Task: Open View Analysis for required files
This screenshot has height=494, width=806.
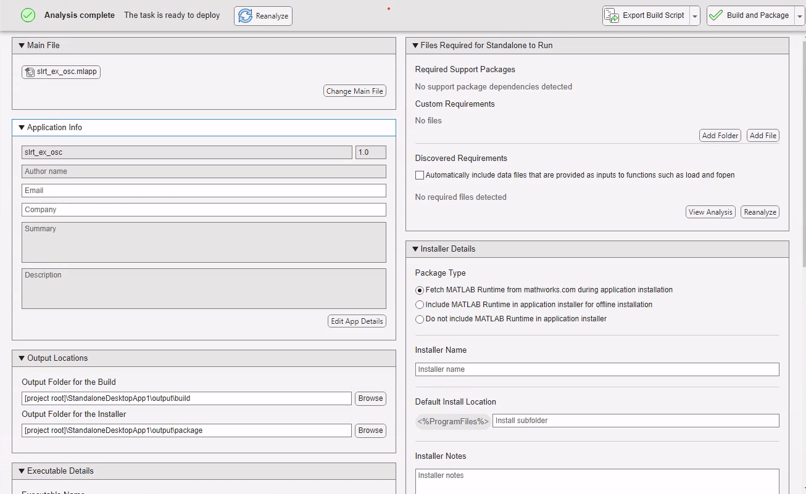Action: (710, 212)
